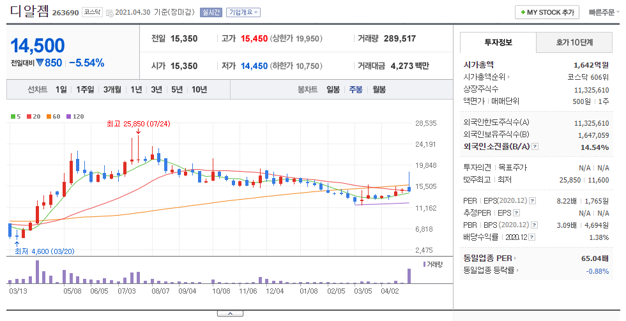Collapse the chart panel with up-arrow handle
This screenshot has width=626, height=321.
click(231, 314)
